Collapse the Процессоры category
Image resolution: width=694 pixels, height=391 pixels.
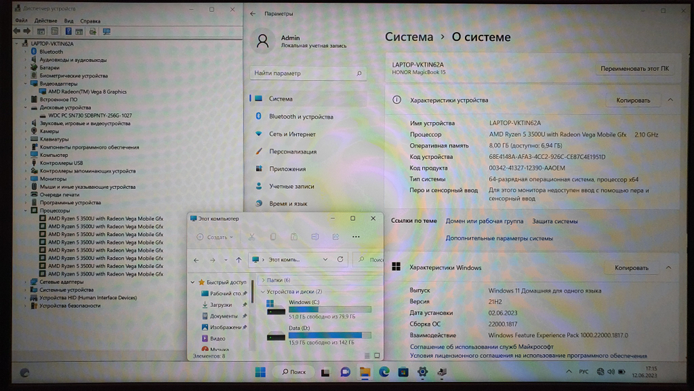(26, 210)
